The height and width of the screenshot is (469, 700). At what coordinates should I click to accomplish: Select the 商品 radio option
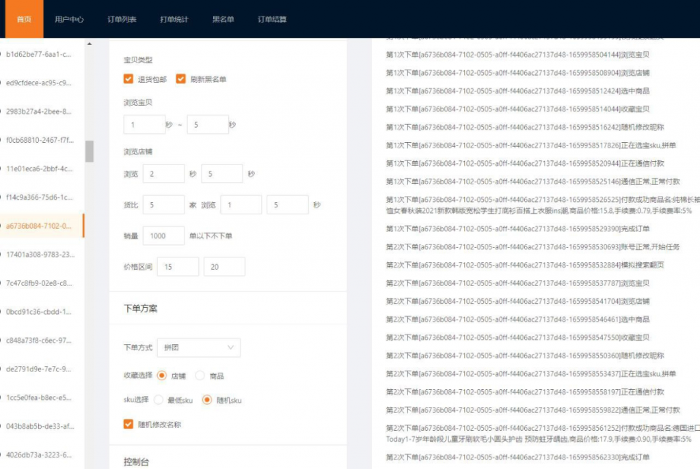tap(200, 375)
